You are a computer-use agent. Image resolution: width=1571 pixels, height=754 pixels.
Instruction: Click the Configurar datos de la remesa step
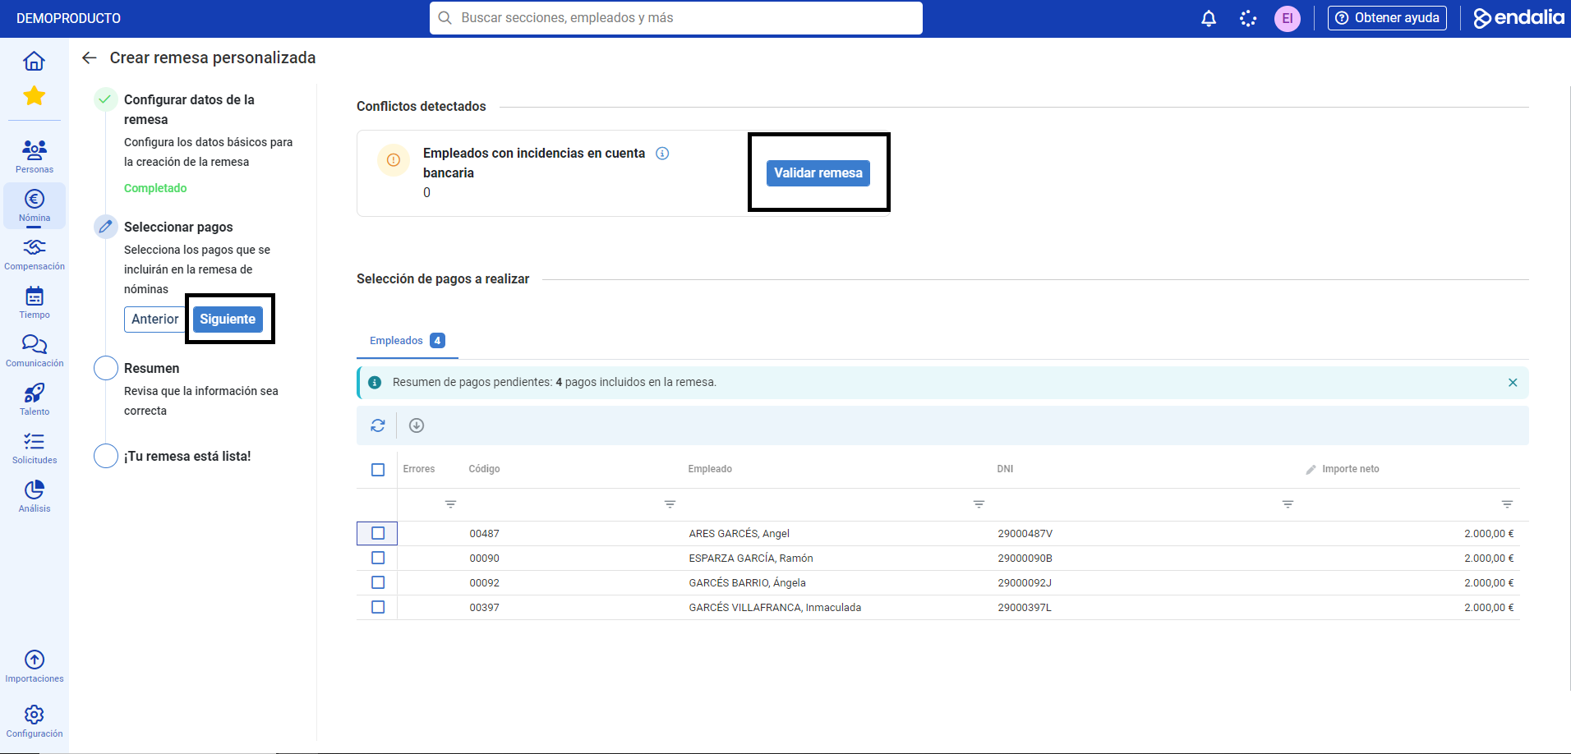189,109
